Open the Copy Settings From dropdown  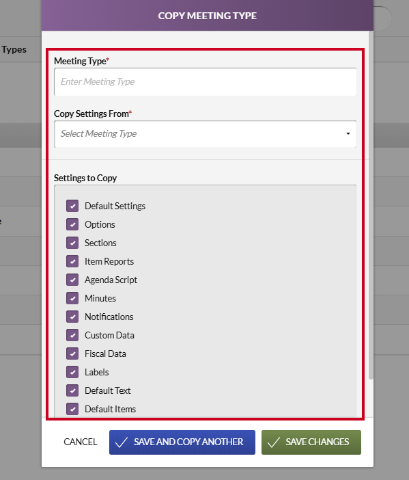(205, 134)
